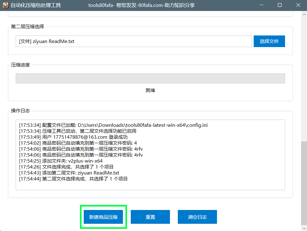Click the app icon in title bar
The width and height of the screenshot is (307, 231).
point(5,5)
